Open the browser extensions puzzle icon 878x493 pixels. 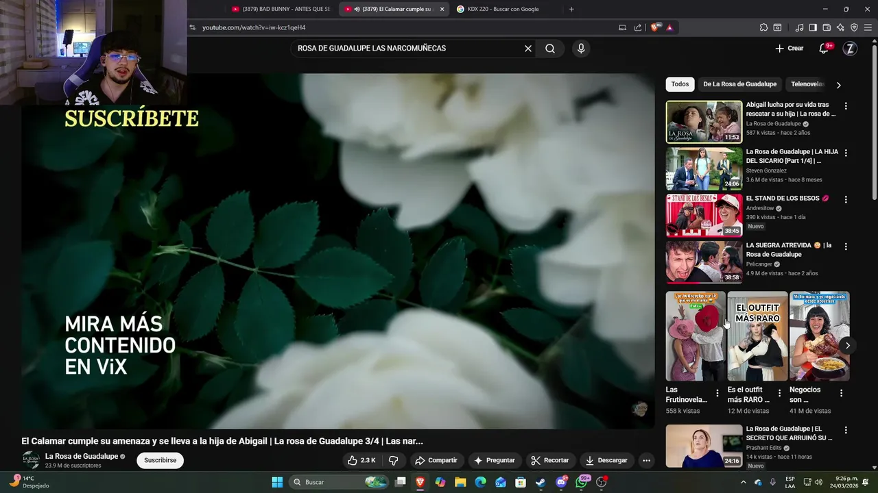click(763, 27)
